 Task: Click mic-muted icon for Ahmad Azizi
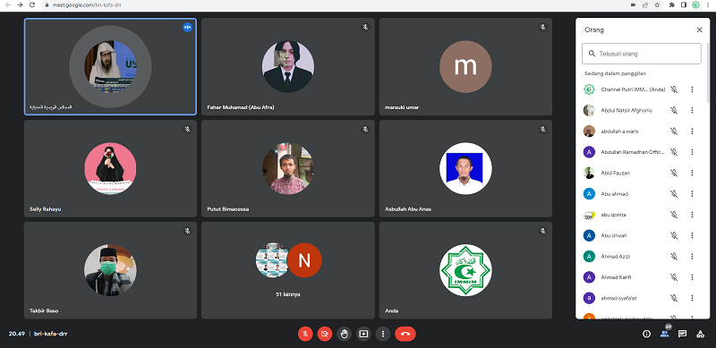(x=674, y=256)
